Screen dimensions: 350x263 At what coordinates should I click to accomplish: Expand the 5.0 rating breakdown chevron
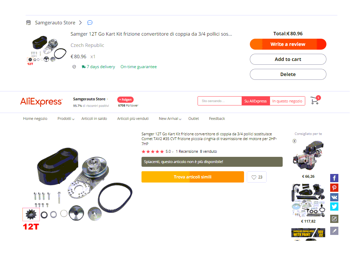[172, 152]
